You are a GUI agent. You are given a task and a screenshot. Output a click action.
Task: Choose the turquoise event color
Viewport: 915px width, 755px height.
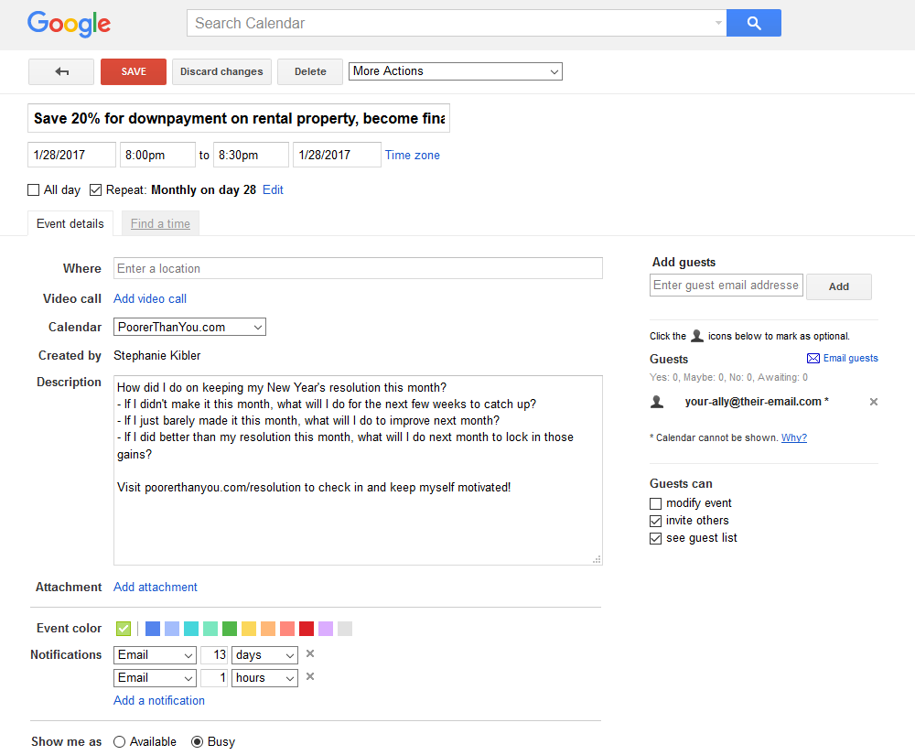[191, 629]
